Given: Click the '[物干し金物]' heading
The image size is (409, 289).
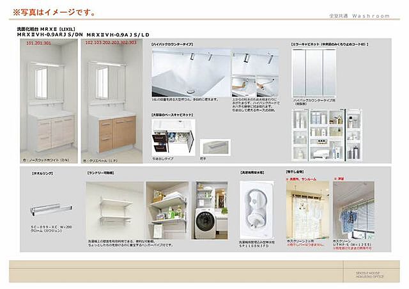Looking at the screenshot, I should point(295,172).
